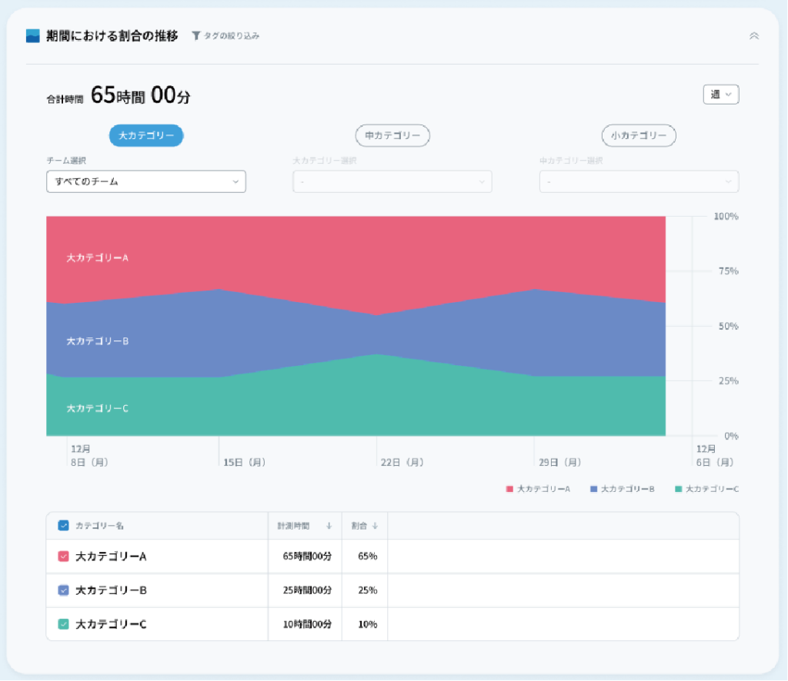Screen dimensions: 788x681
Task: Uncheck the 大カテゴリーC row checkbox
Action: 63,624
